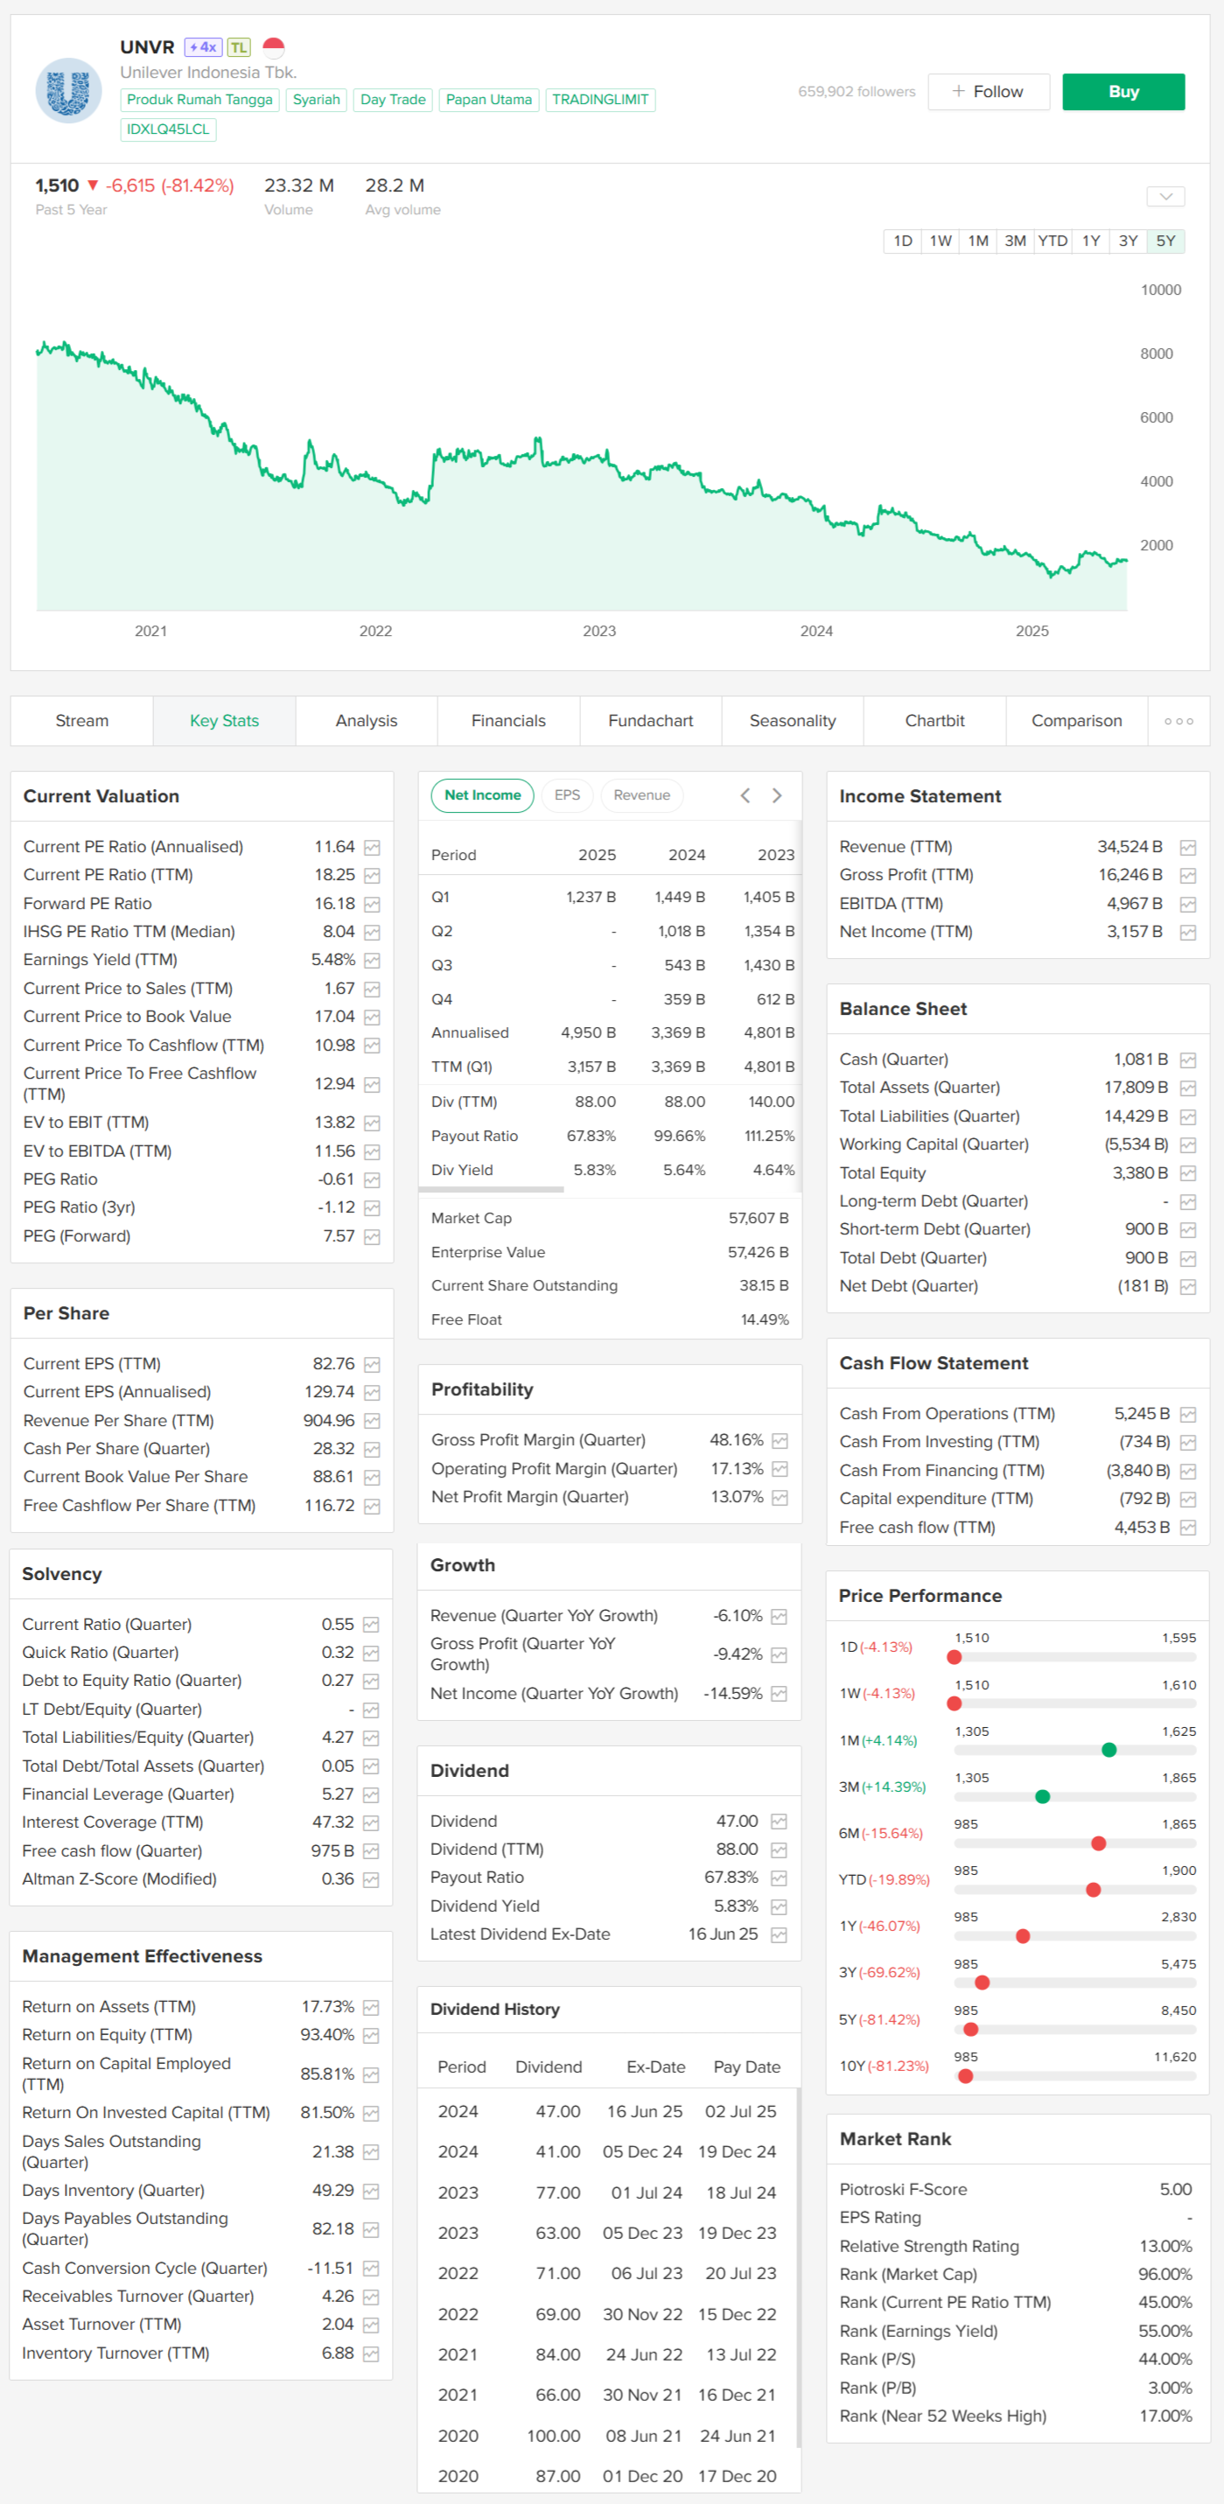Open the TRADINGLIMIT tag
The width and height of the screenshot is (1224, 2504).
tap(600, 99)
